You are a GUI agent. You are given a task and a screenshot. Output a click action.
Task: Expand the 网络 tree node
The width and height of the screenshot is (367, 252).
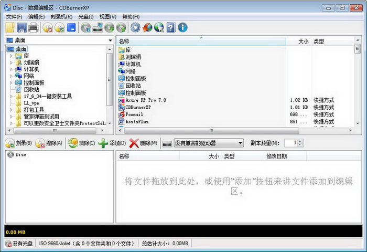11,76
